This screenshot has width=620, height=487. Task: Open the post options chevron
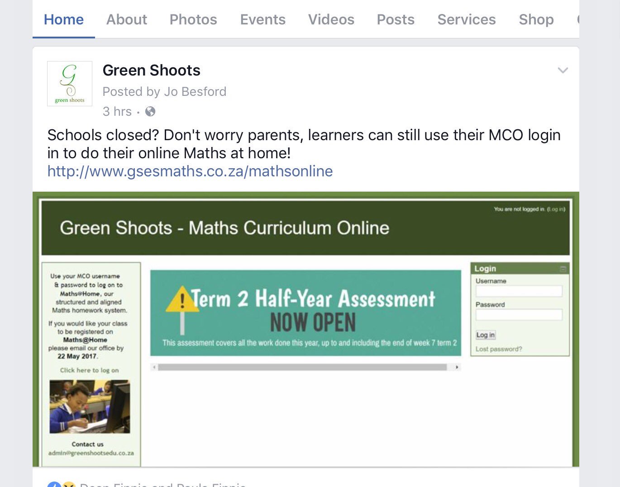pyautogui.click(x=563, y=71)
